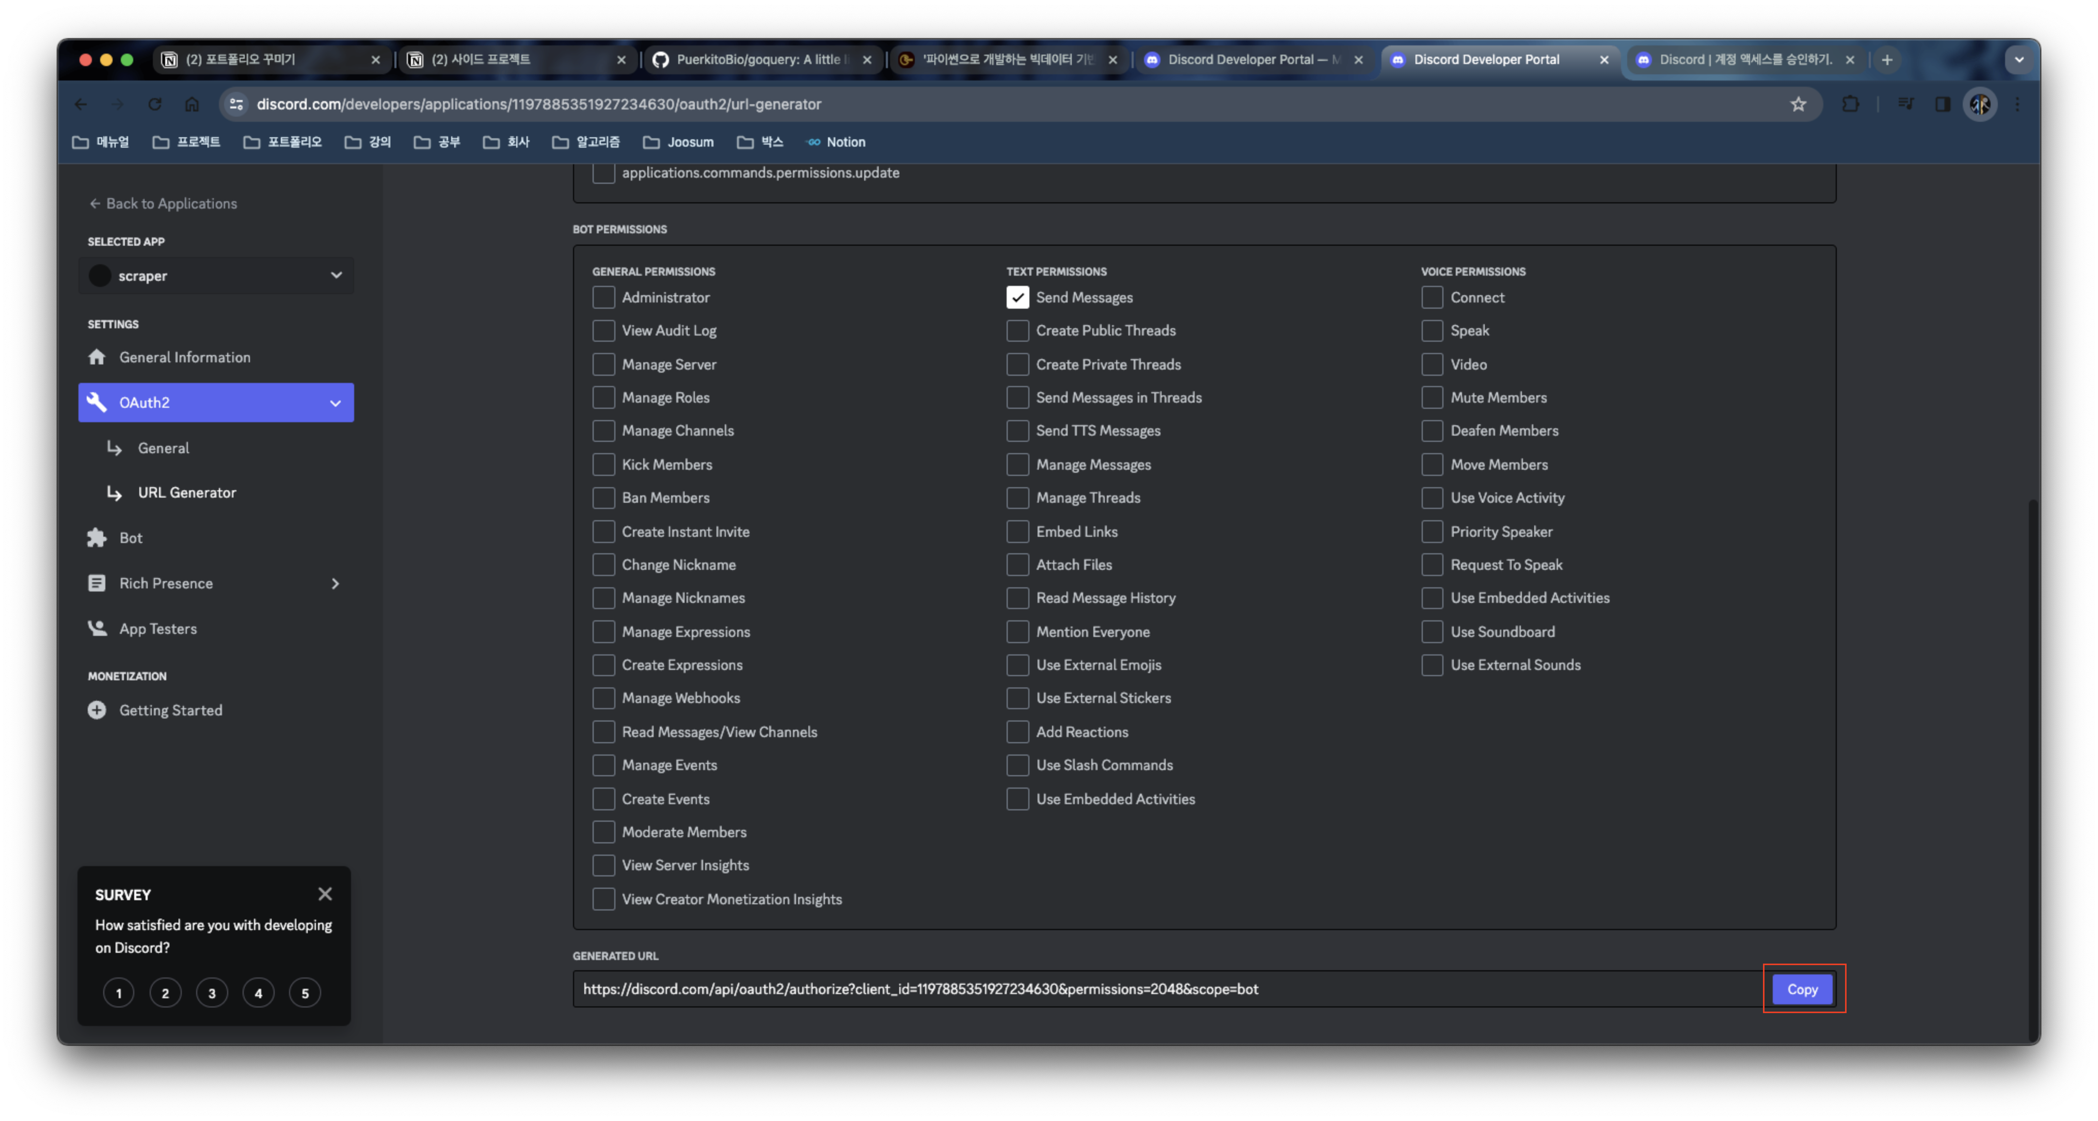Screen dimensions: 2098x1121
Task: Reload the page with the refresh icon
Action: [x=155, y=104]
